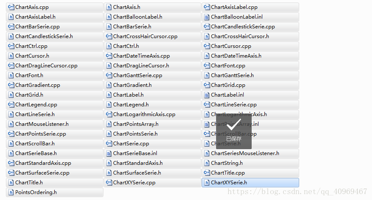
Task: Select the file ChartGrid.h
Action: coord(55,95)
